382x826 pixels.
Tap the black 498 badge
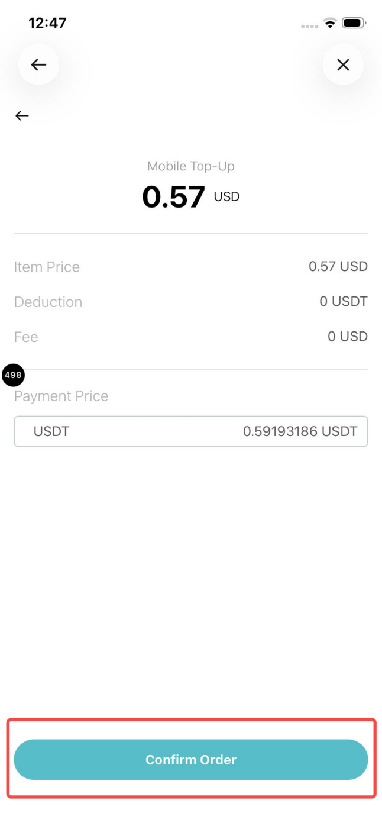[x=13, y=375]
